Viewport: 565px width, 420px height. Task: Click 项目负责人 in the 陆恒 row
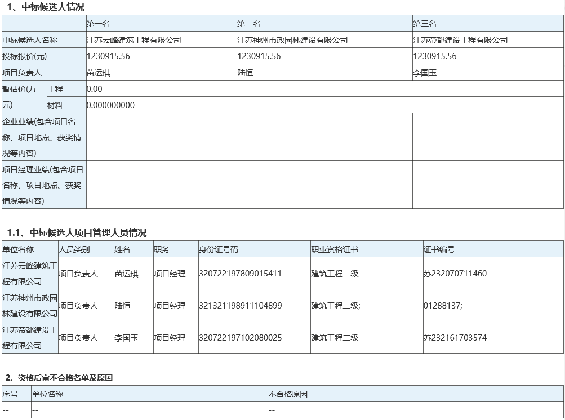(78, 306)
